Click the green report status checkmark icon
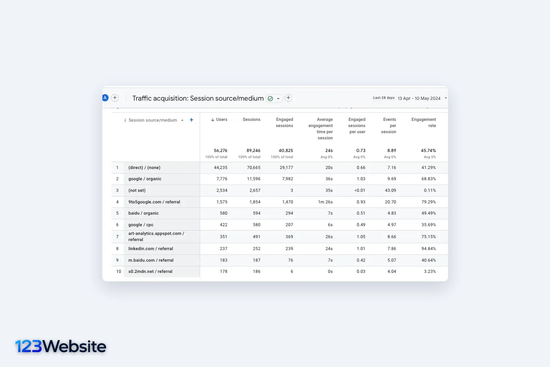 (270, 98)
